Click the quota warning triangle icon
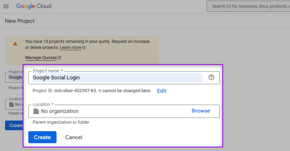This screenshot has height=151, width=290. pyautogui.click(x=15, y=44)
